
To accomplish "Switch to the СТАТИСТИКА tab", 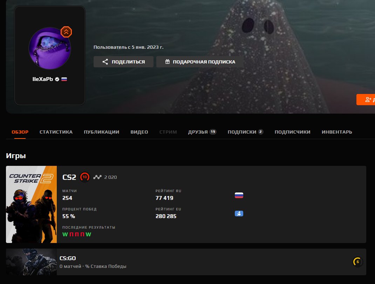I will (x=56, y=132).
